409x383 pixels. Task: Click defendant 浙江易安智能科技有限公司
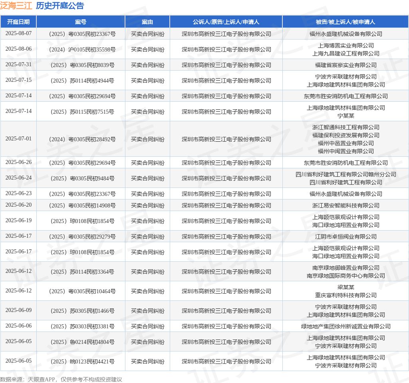[346, 205]
